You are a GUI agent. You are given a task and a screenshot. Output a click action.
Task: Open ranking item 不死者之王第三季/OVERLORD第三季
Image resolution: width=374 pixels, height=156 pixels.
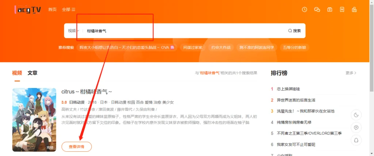(309, 133)
